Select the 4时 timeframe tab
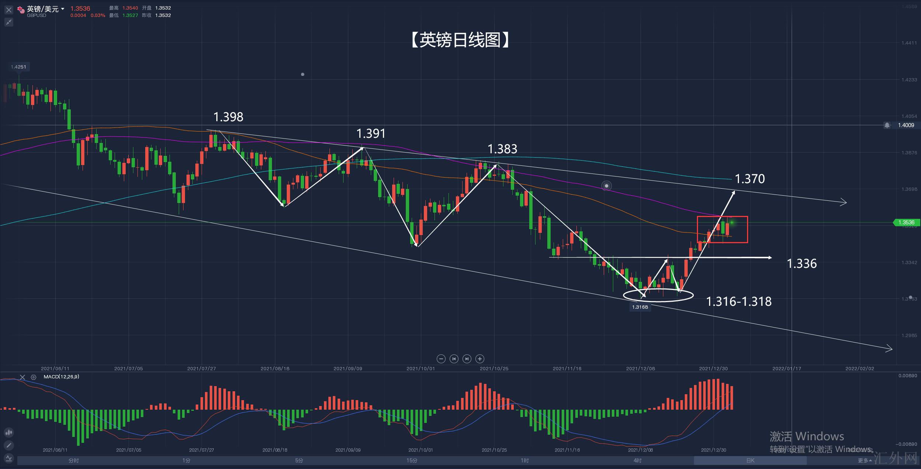The width and height of the screenshot is (921, 469). (x=637, y=461)
